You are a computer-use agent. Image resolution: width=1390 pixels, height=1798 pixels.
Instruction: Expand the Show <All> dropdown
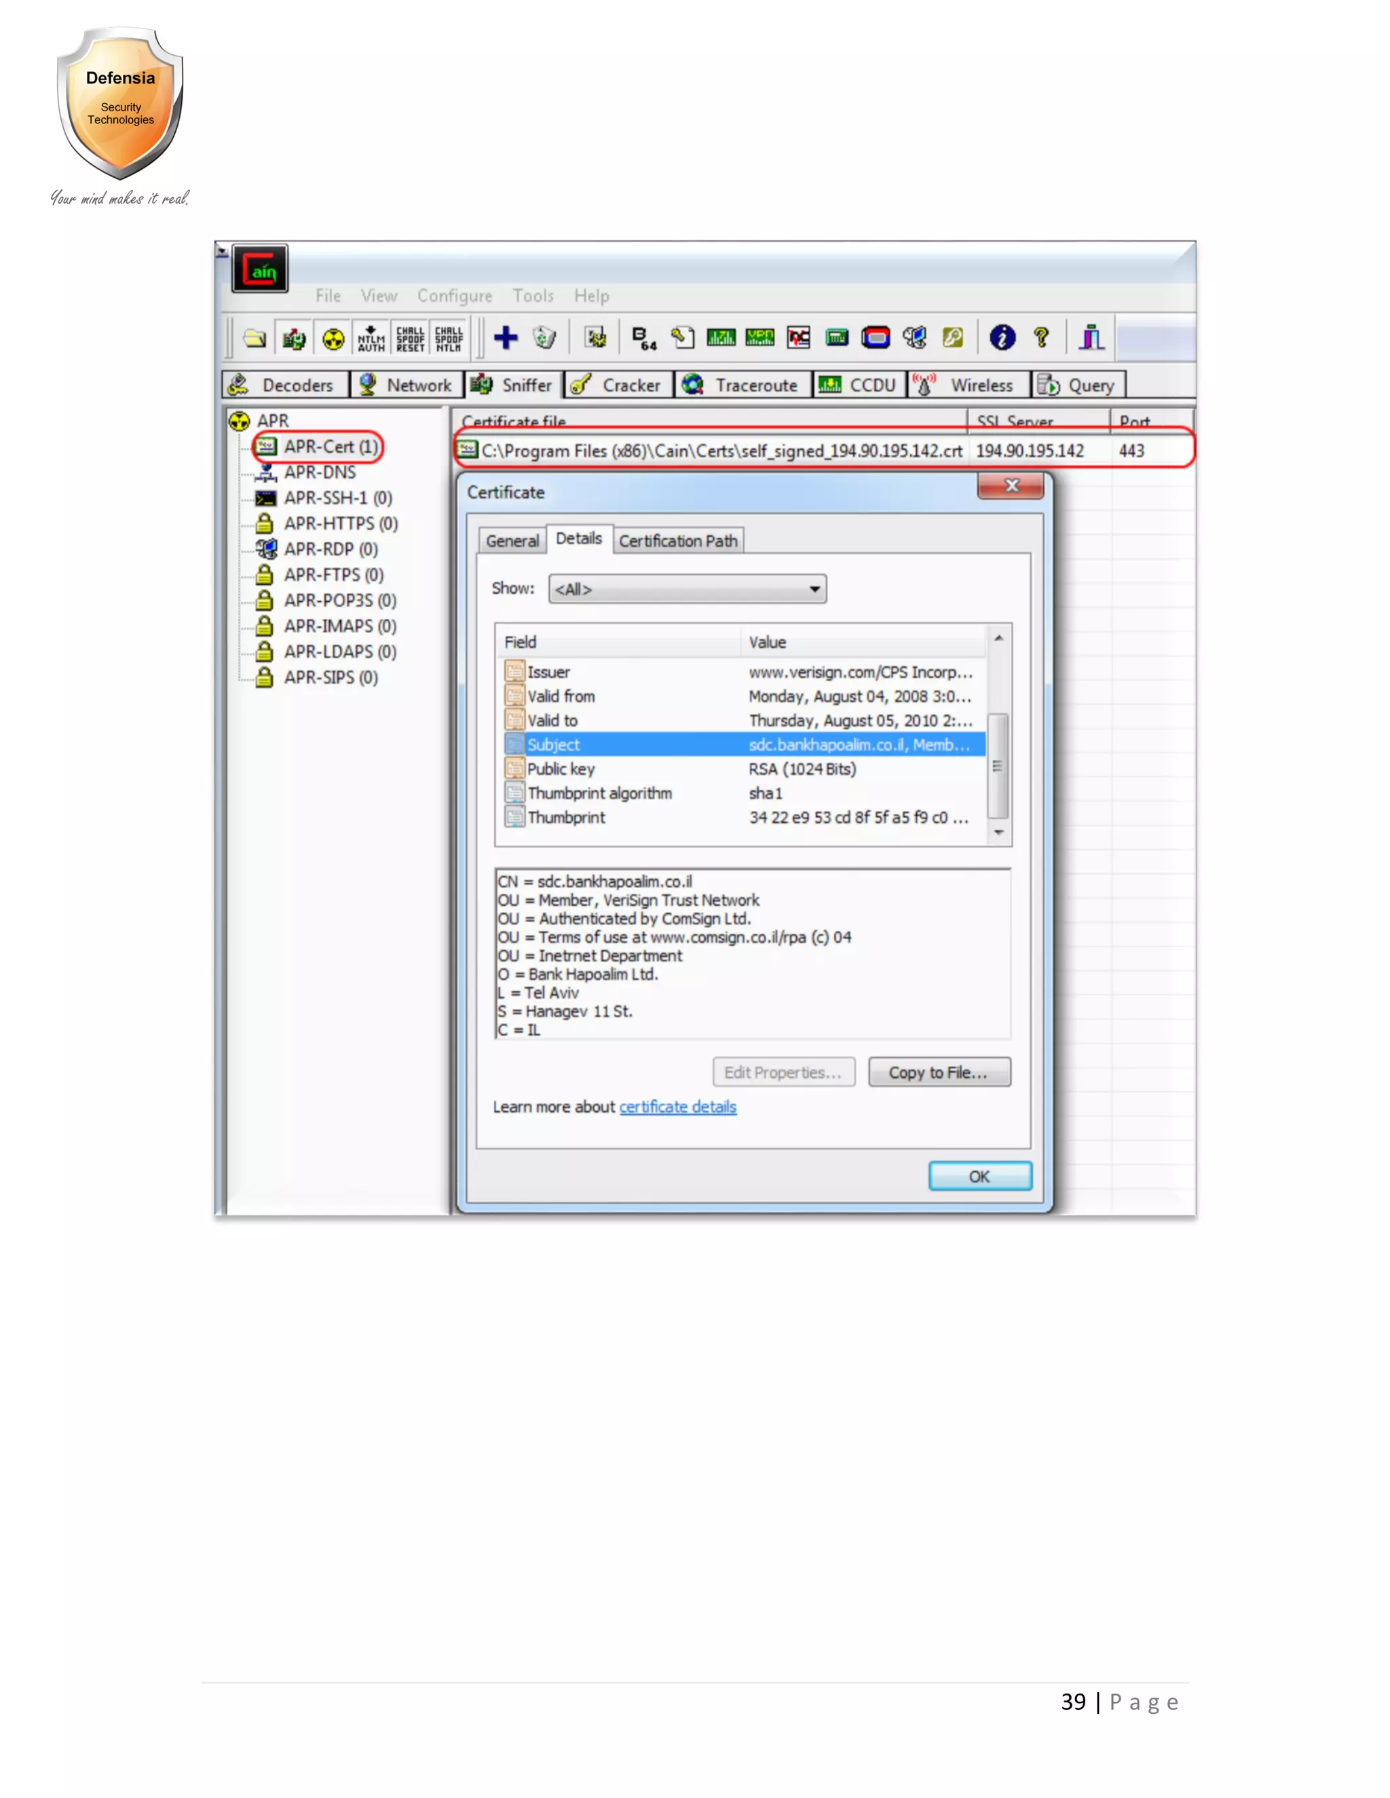point(688,589)
